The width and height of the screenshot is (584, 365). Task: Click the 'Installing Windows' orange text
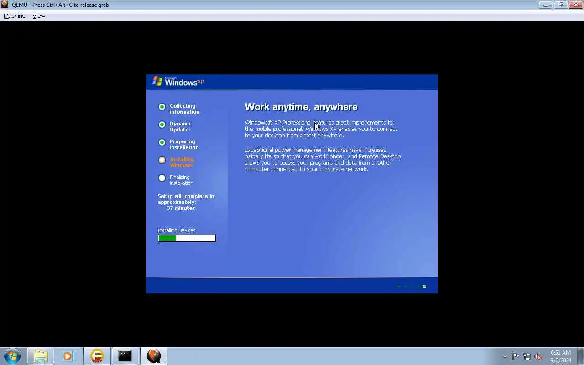(x=182, y=162)
